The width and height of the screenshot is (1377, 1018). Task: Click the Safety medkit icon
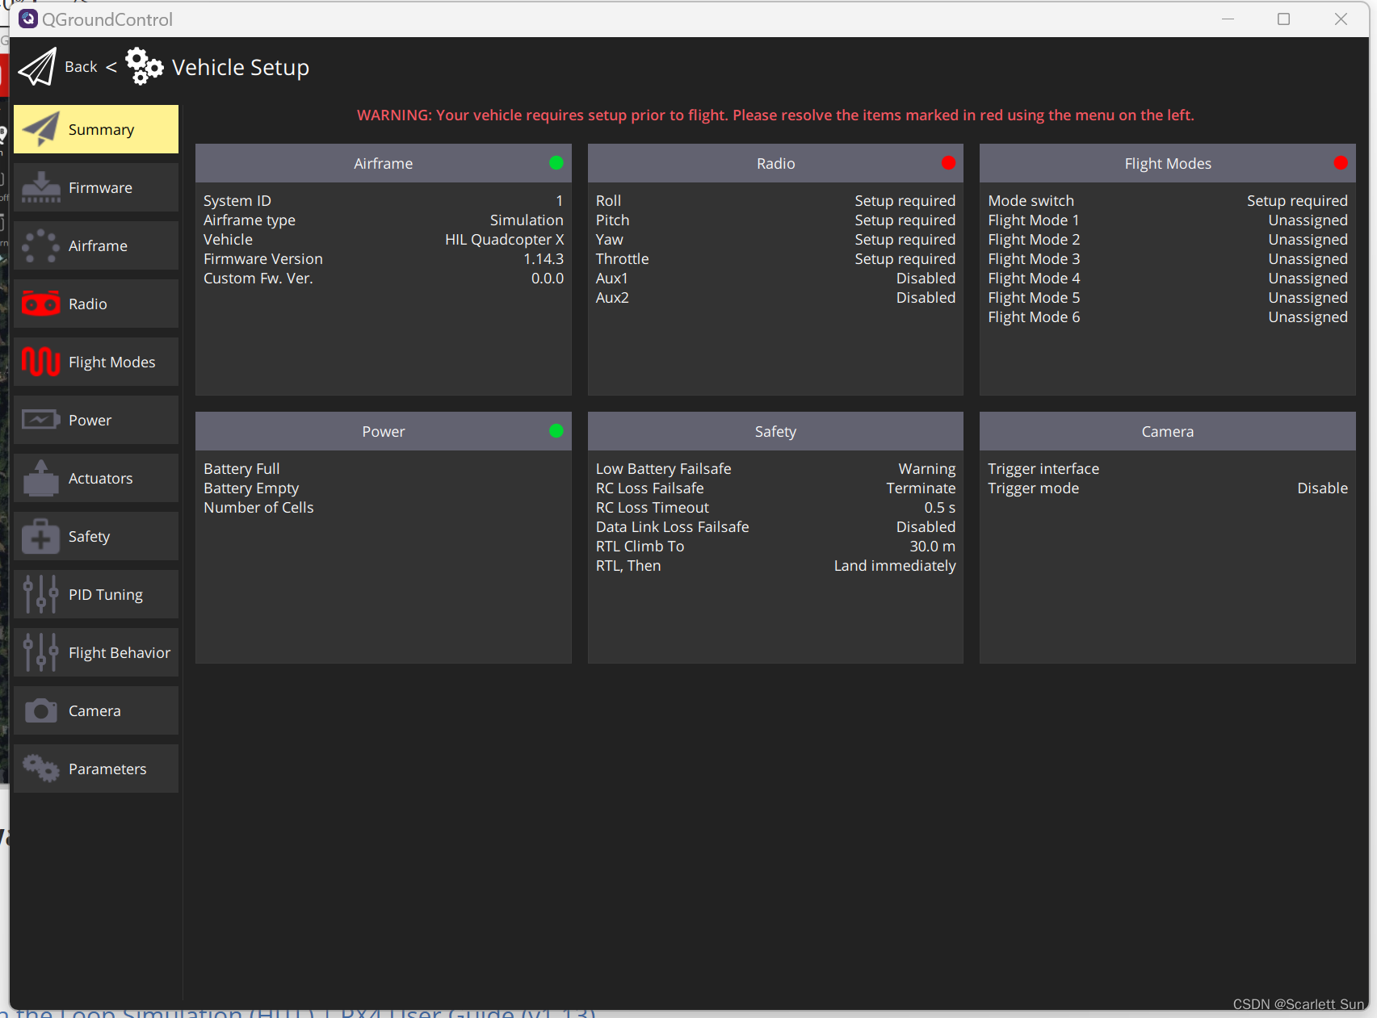[40, 536]
